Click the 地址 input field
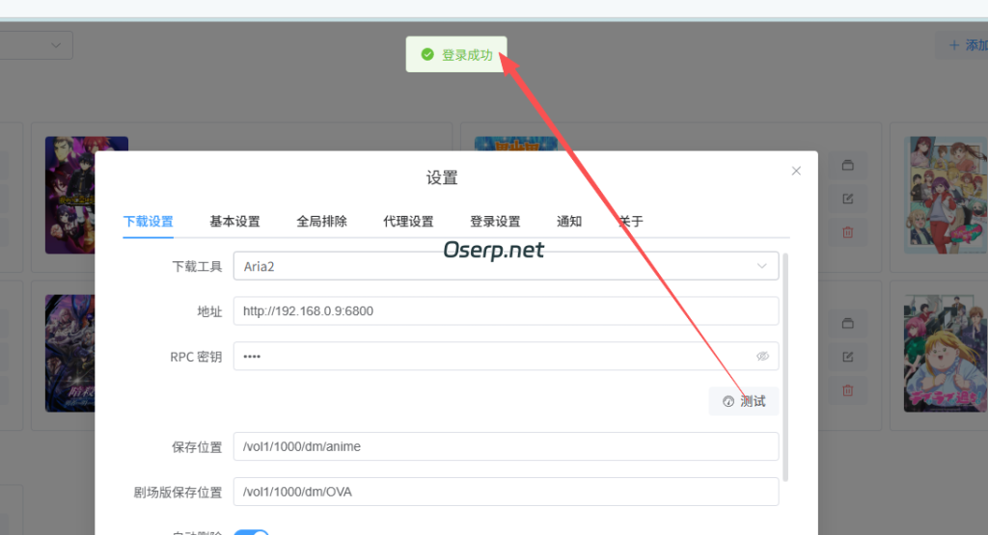988x535 pixels. tap(506, 311)
